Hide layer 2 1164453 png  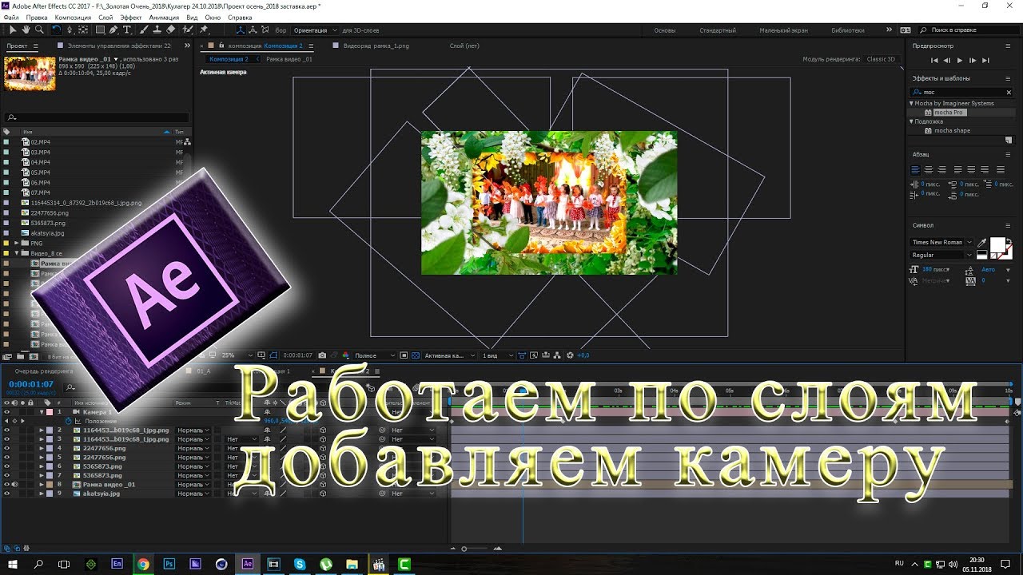pyautogui.click(x=6, y=430)
